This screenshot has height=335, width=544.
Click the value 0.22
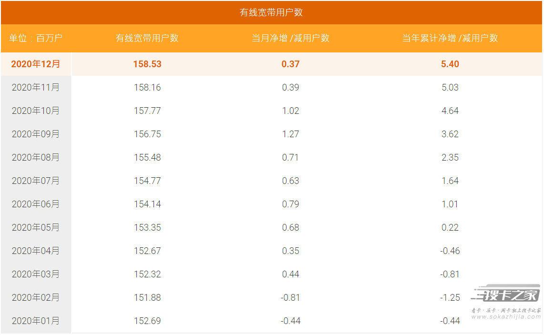[450, 227]
